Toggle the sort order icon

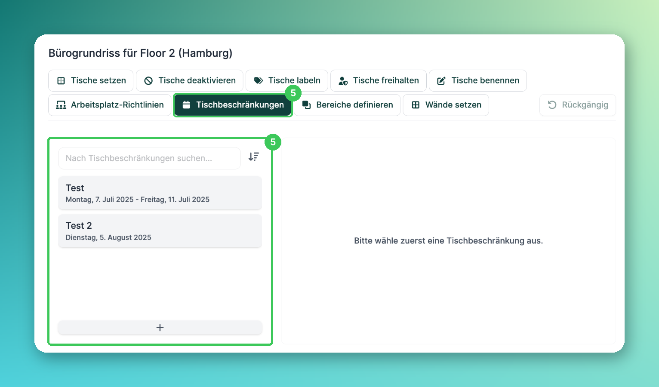click(x=254, y=157)
